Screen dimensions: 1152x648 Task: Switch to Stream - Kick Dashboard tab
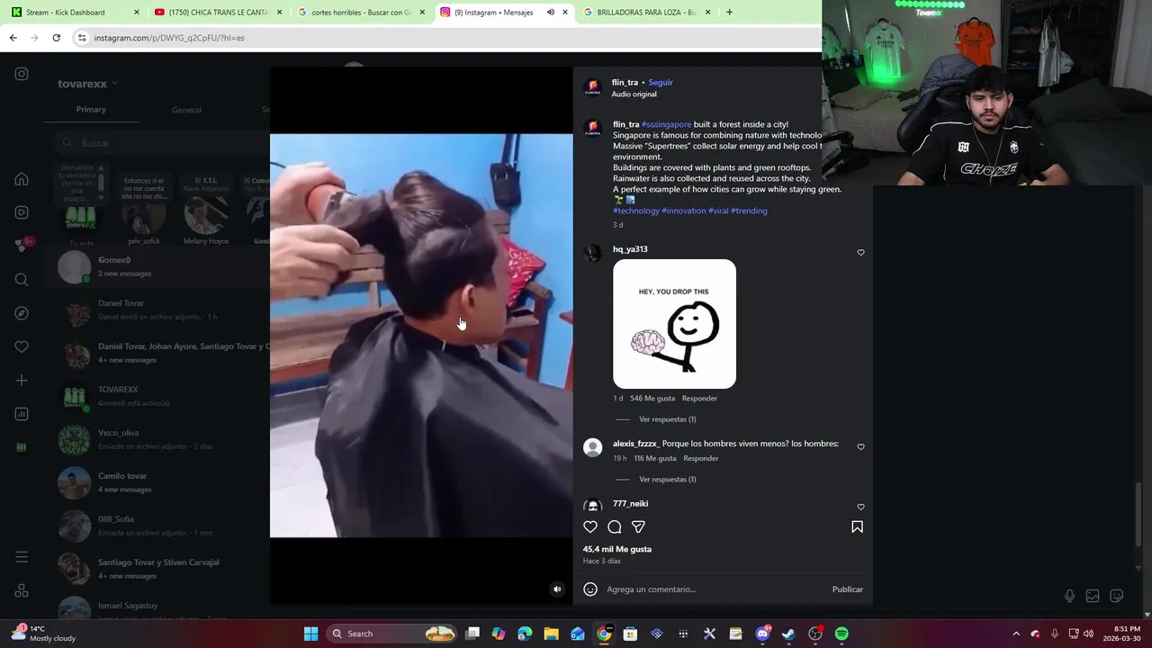74,13
